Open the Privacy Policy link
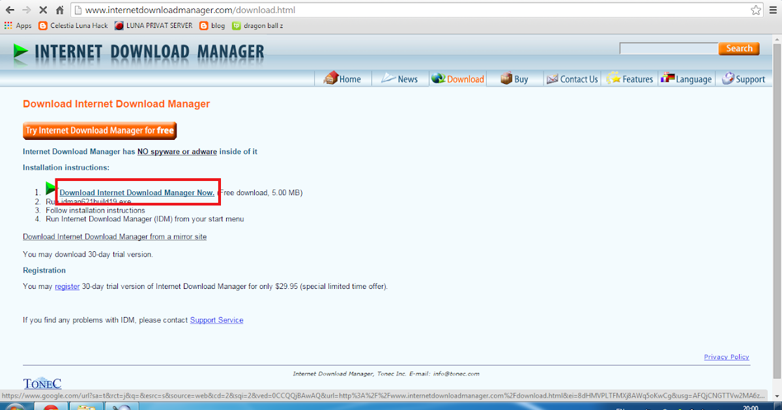 point(727,357)
